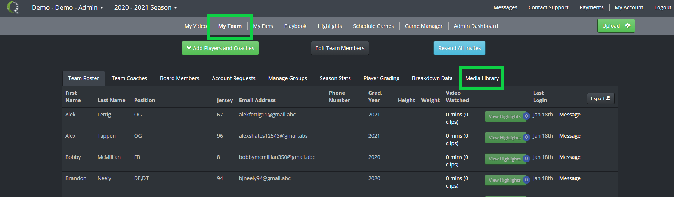This screenshot has height=197, width=674.
Task: Click email bjneely94@gmail.abc
Action: click(265, 178)
